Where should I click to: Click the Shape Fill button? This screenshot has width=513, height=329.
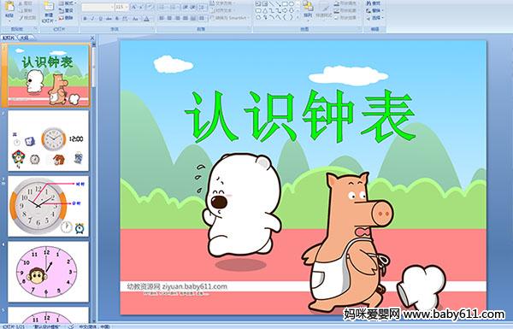(345, 3)
